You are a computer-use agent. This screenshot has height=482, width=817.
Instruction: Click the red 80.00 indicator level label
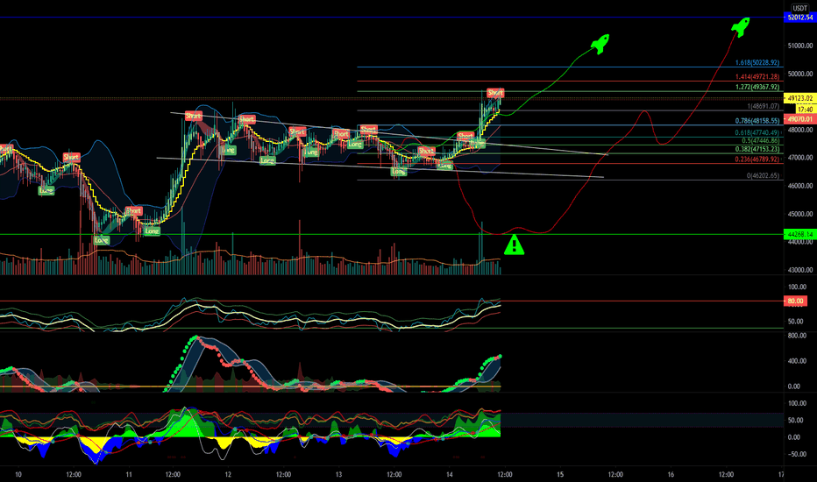795,301
